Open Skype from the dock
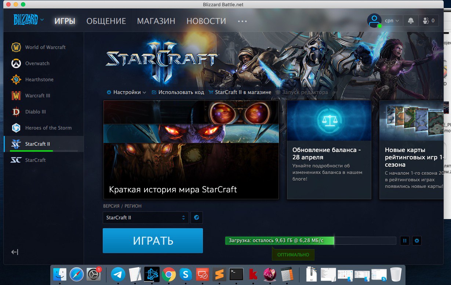451x285 pixels. [186, 274]
